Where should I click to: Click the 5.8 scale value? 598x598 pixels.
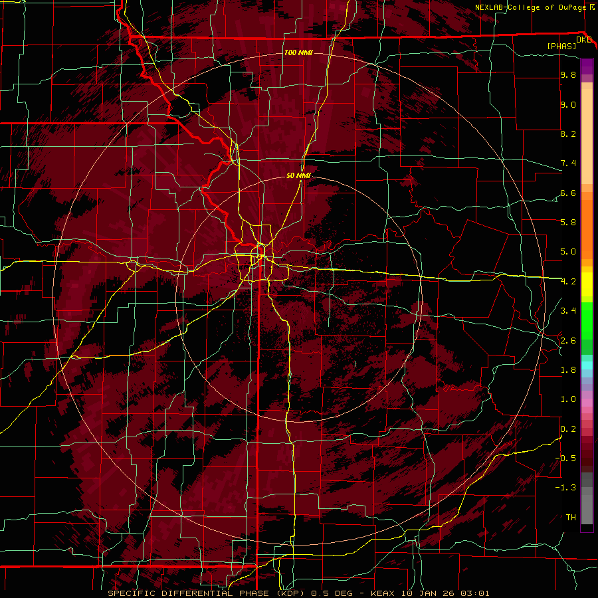pyautogui.click(x=568, y=223)
